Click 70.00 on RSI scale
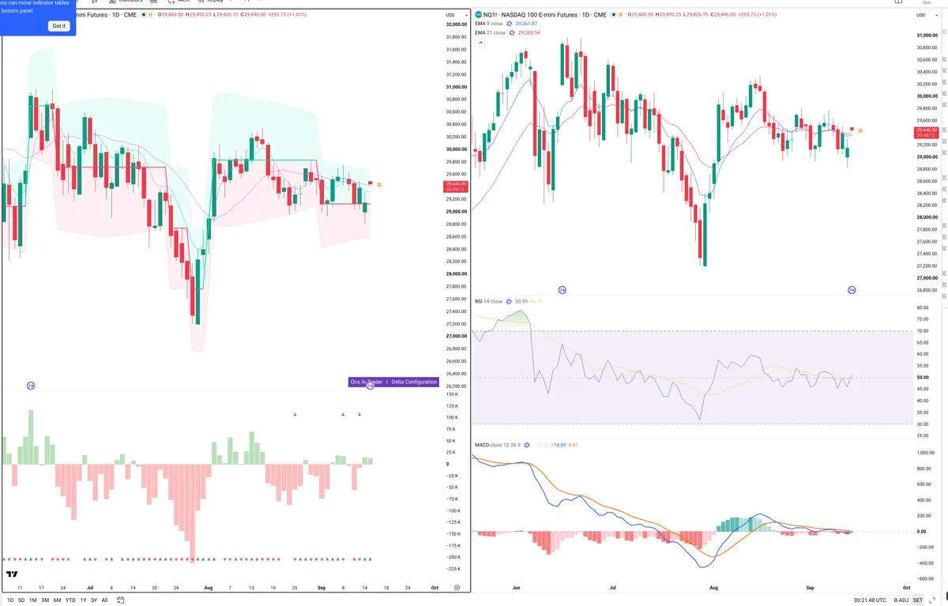This screenshot has width=948, height=606. click(923, 331)
